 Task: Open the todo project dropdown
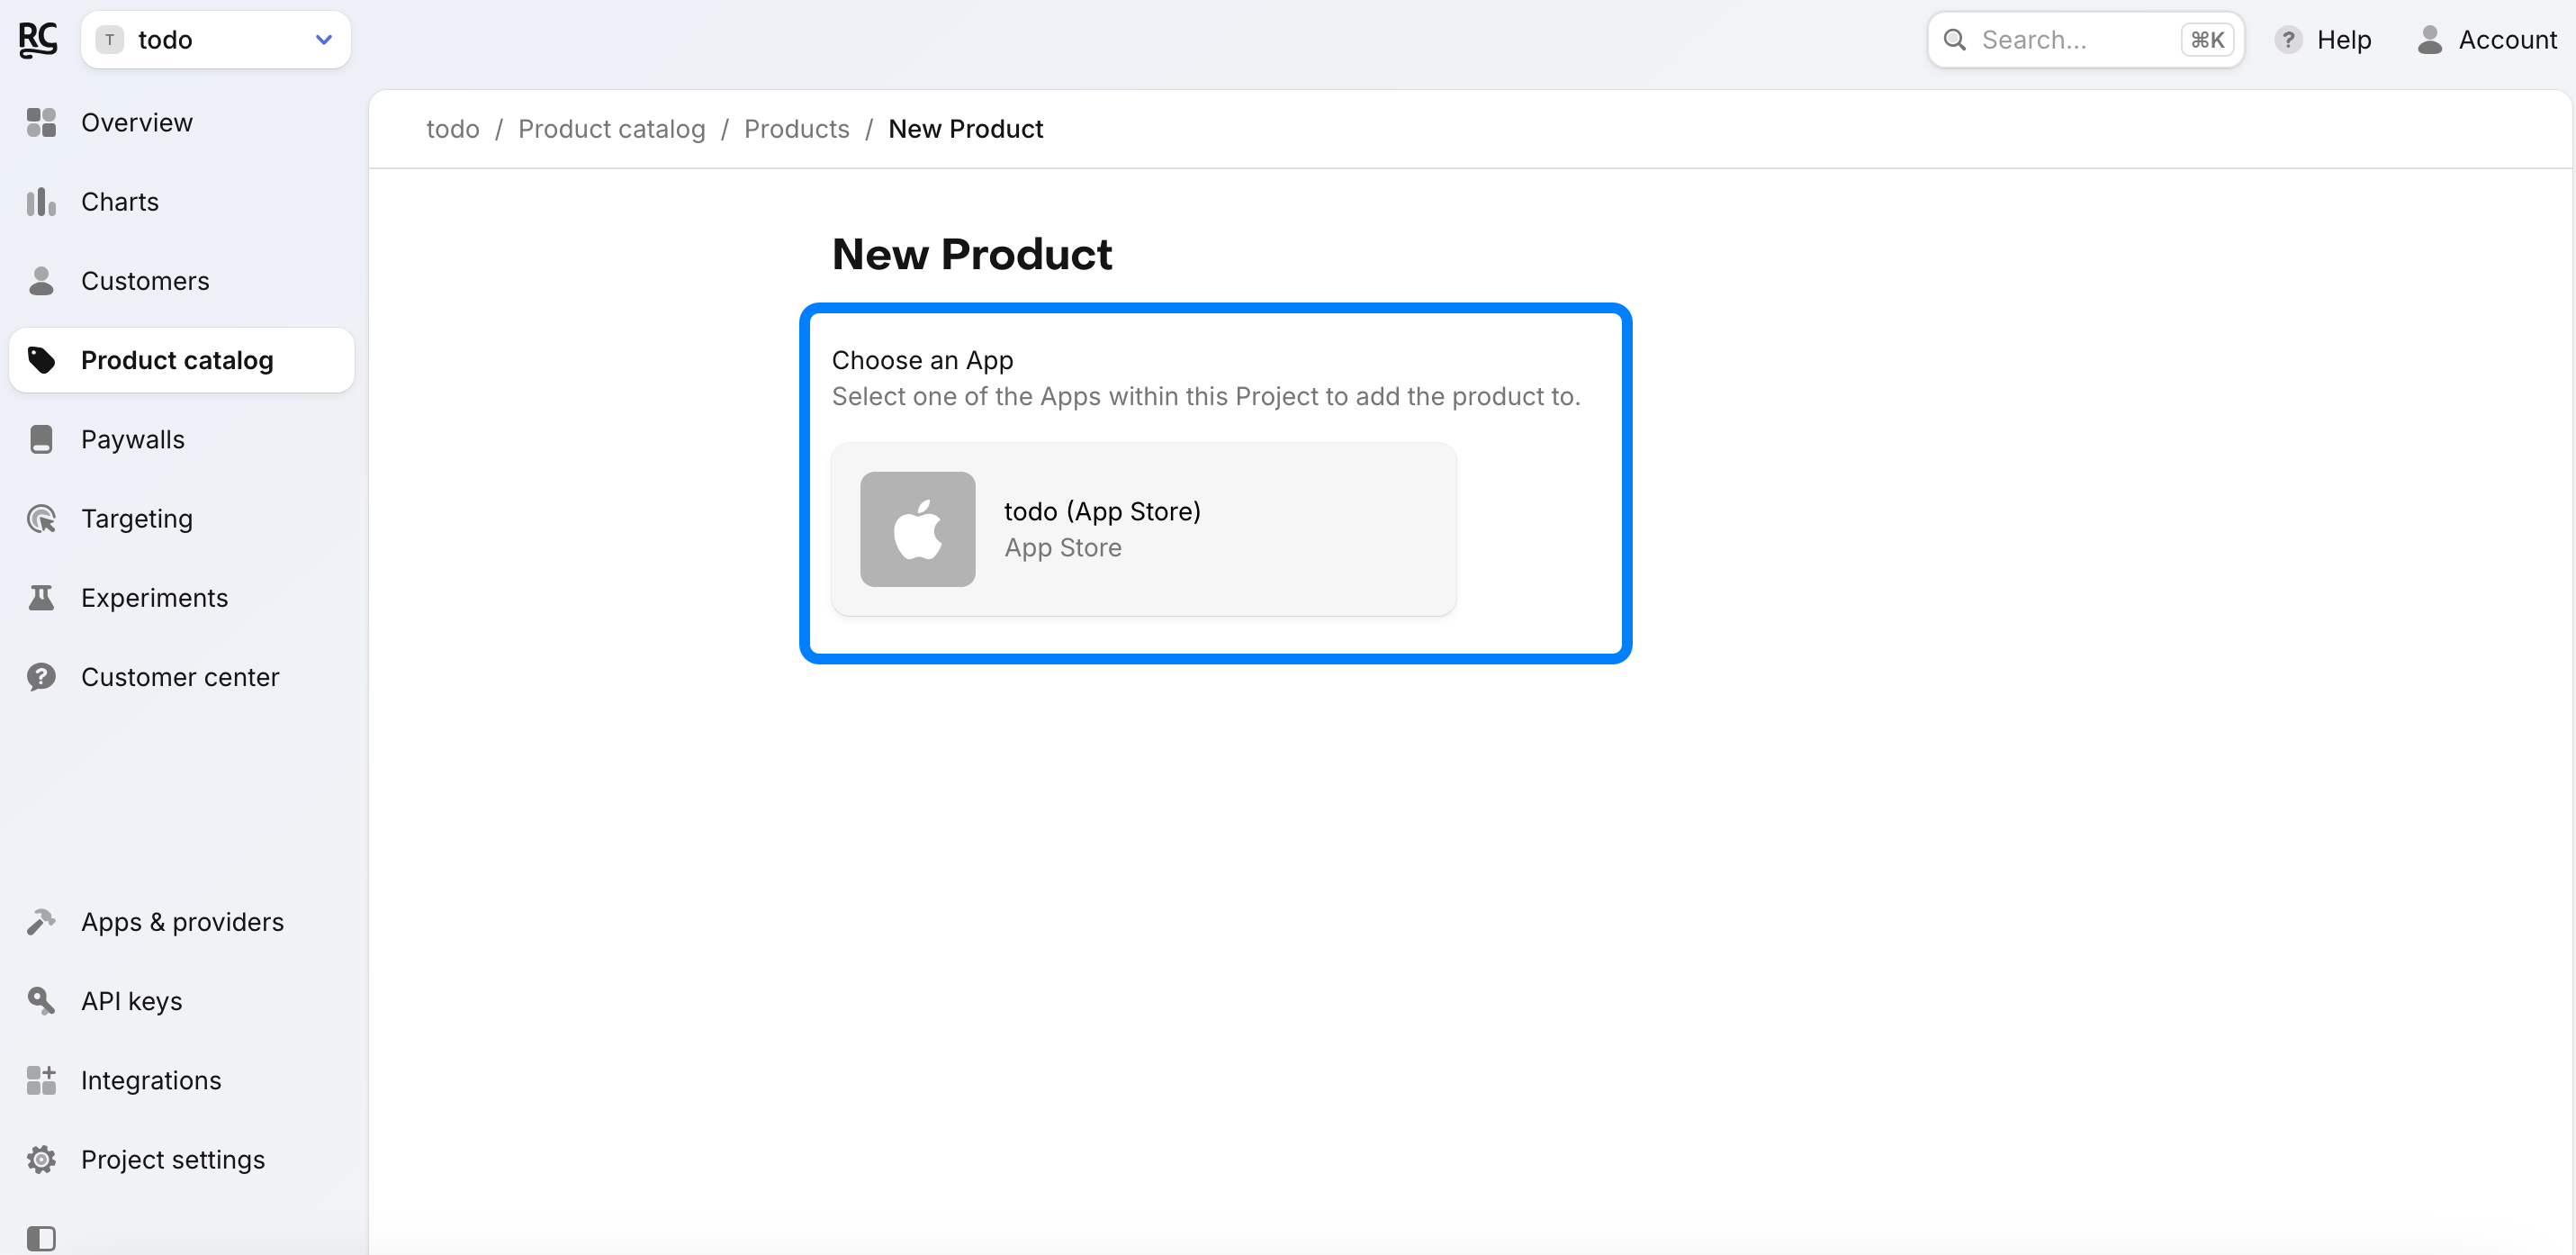215,39
